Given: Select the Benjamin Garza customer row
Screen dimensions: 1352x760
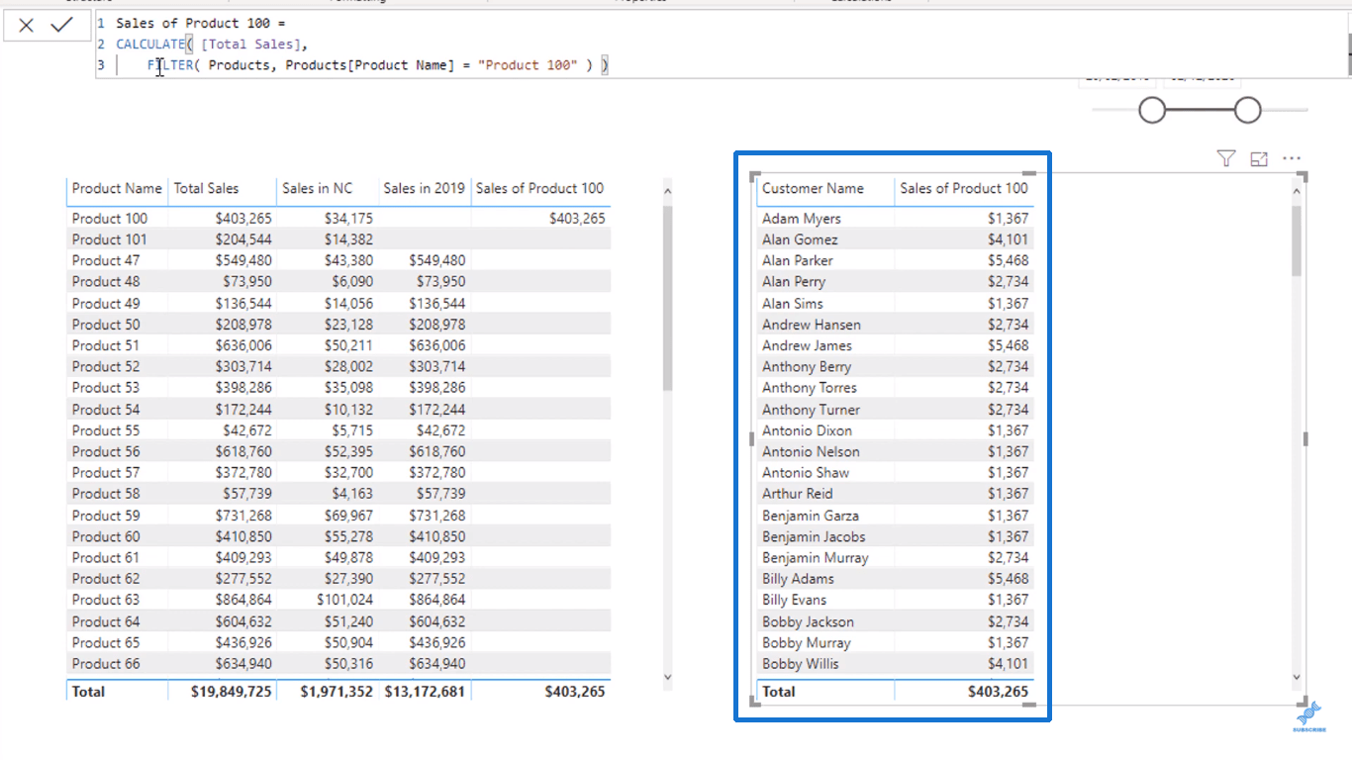Looking at the screenshot, I should click(896, 516).
